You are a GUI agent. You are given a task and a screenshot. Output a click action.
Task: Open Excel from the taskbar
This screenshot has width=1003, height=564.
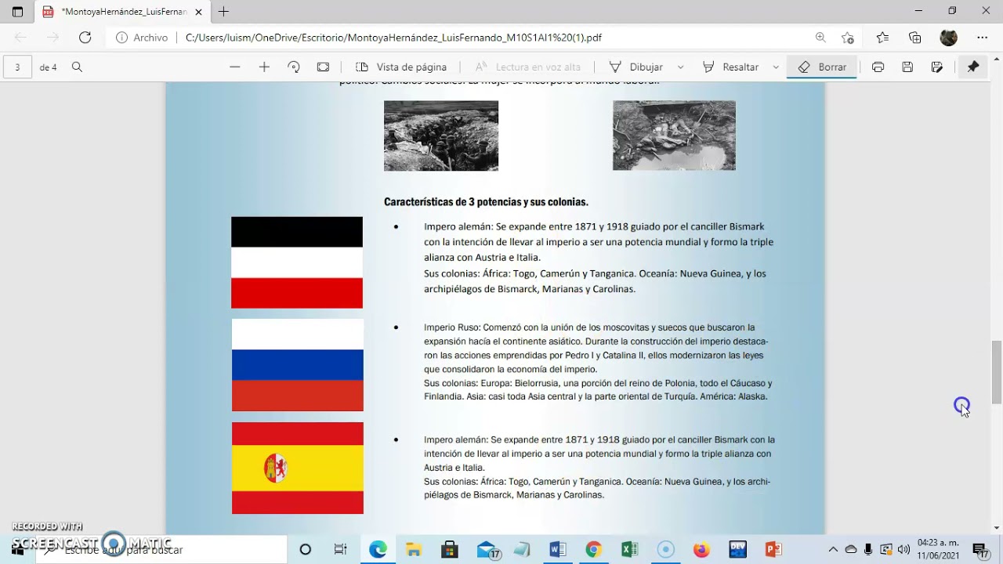(x=629, y=550)
